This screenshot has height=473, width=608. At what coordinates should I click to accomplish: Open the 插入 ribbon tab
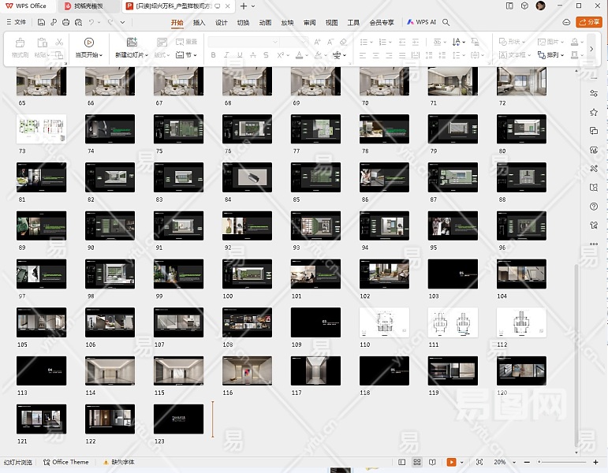[199, 23]
